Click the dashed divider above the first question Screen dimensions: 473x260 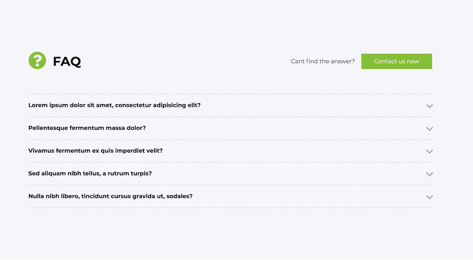tap(230, 94)
